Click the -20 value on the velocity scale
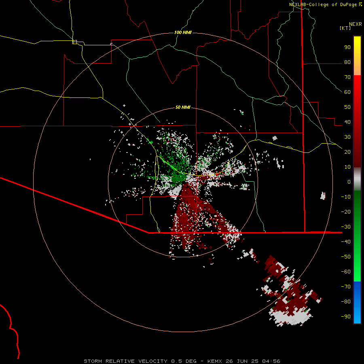 [346, 212]
